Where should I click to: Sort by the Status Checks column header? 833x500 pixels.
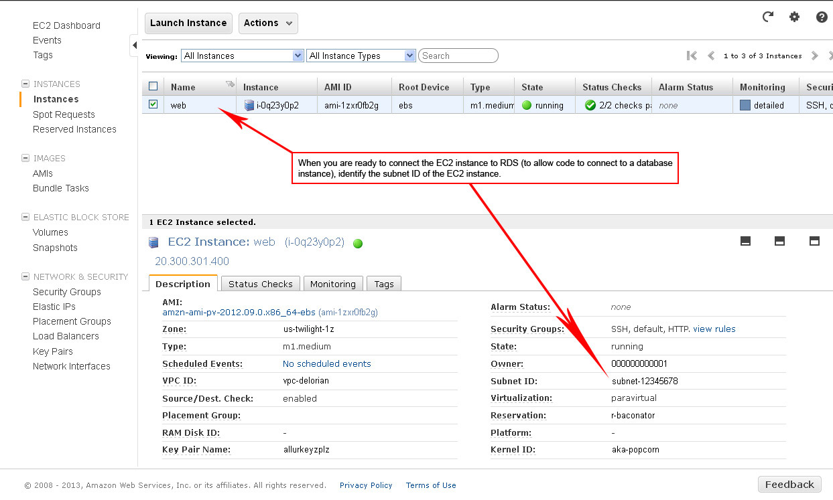click(612, 87)
